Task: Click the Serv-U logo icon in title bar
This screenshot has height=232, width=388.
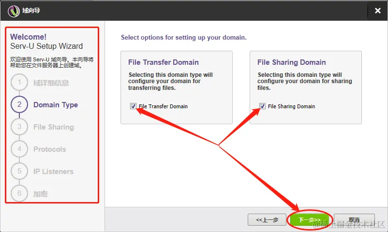Action: (14, 11)
